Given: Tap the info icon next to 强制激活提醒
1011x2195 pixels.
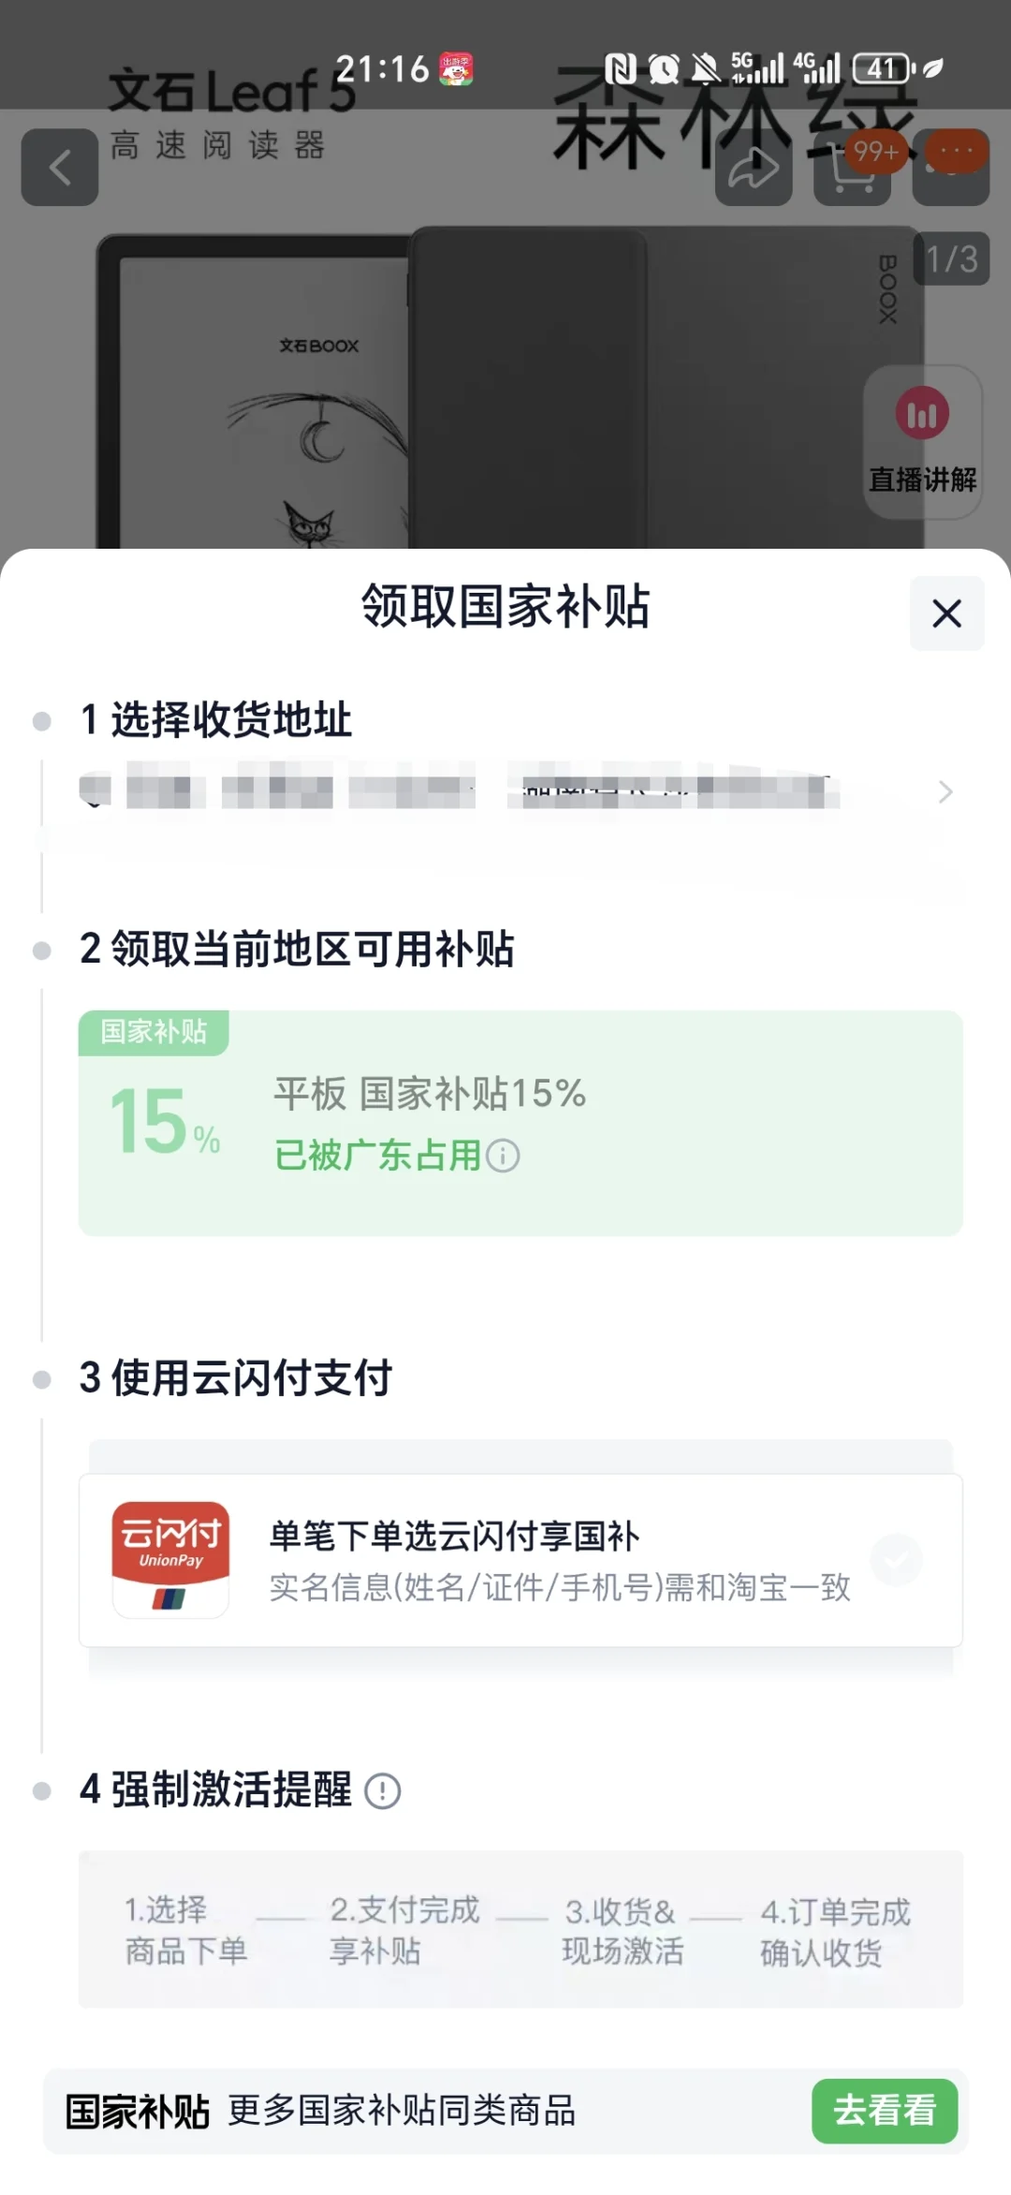Looking at the screenshot, I should coord(382,1790).
